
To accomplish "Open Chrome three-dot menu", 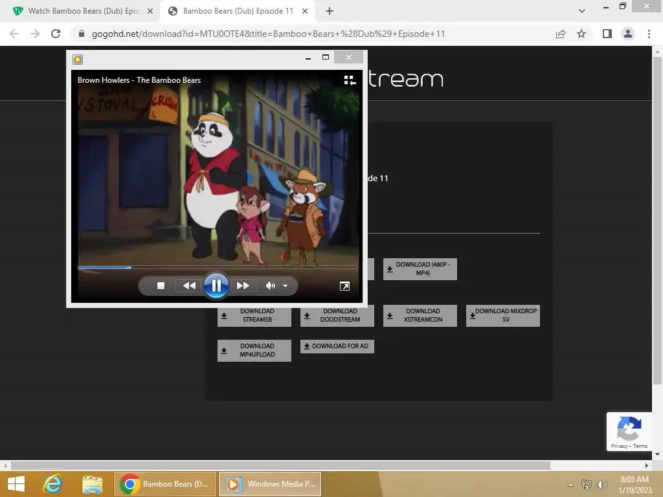I will click(649, 34).
